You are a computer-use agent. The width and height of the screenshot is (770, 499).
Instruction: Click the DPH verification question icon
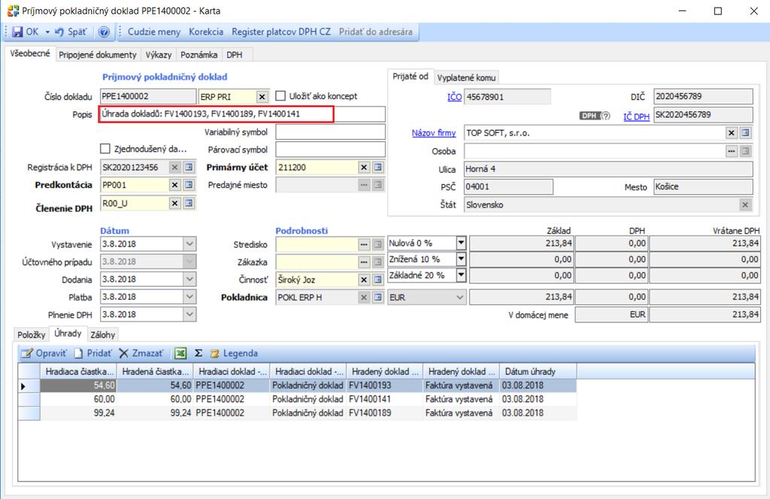(606, 116)
